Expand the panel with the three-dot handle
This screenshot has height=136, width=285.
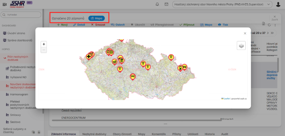click(x=165, y=124)
